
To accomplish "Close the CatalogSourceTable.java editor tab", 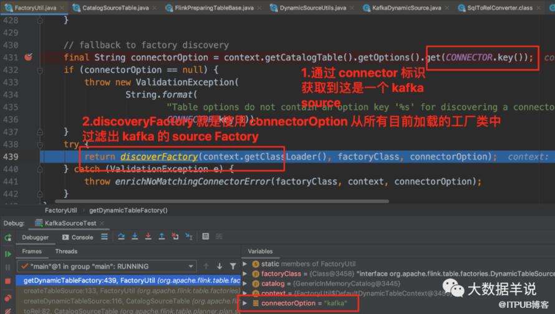I will coord(155,7).
